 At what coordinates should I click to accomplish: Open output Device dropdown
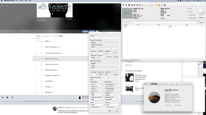coord(105,49)
